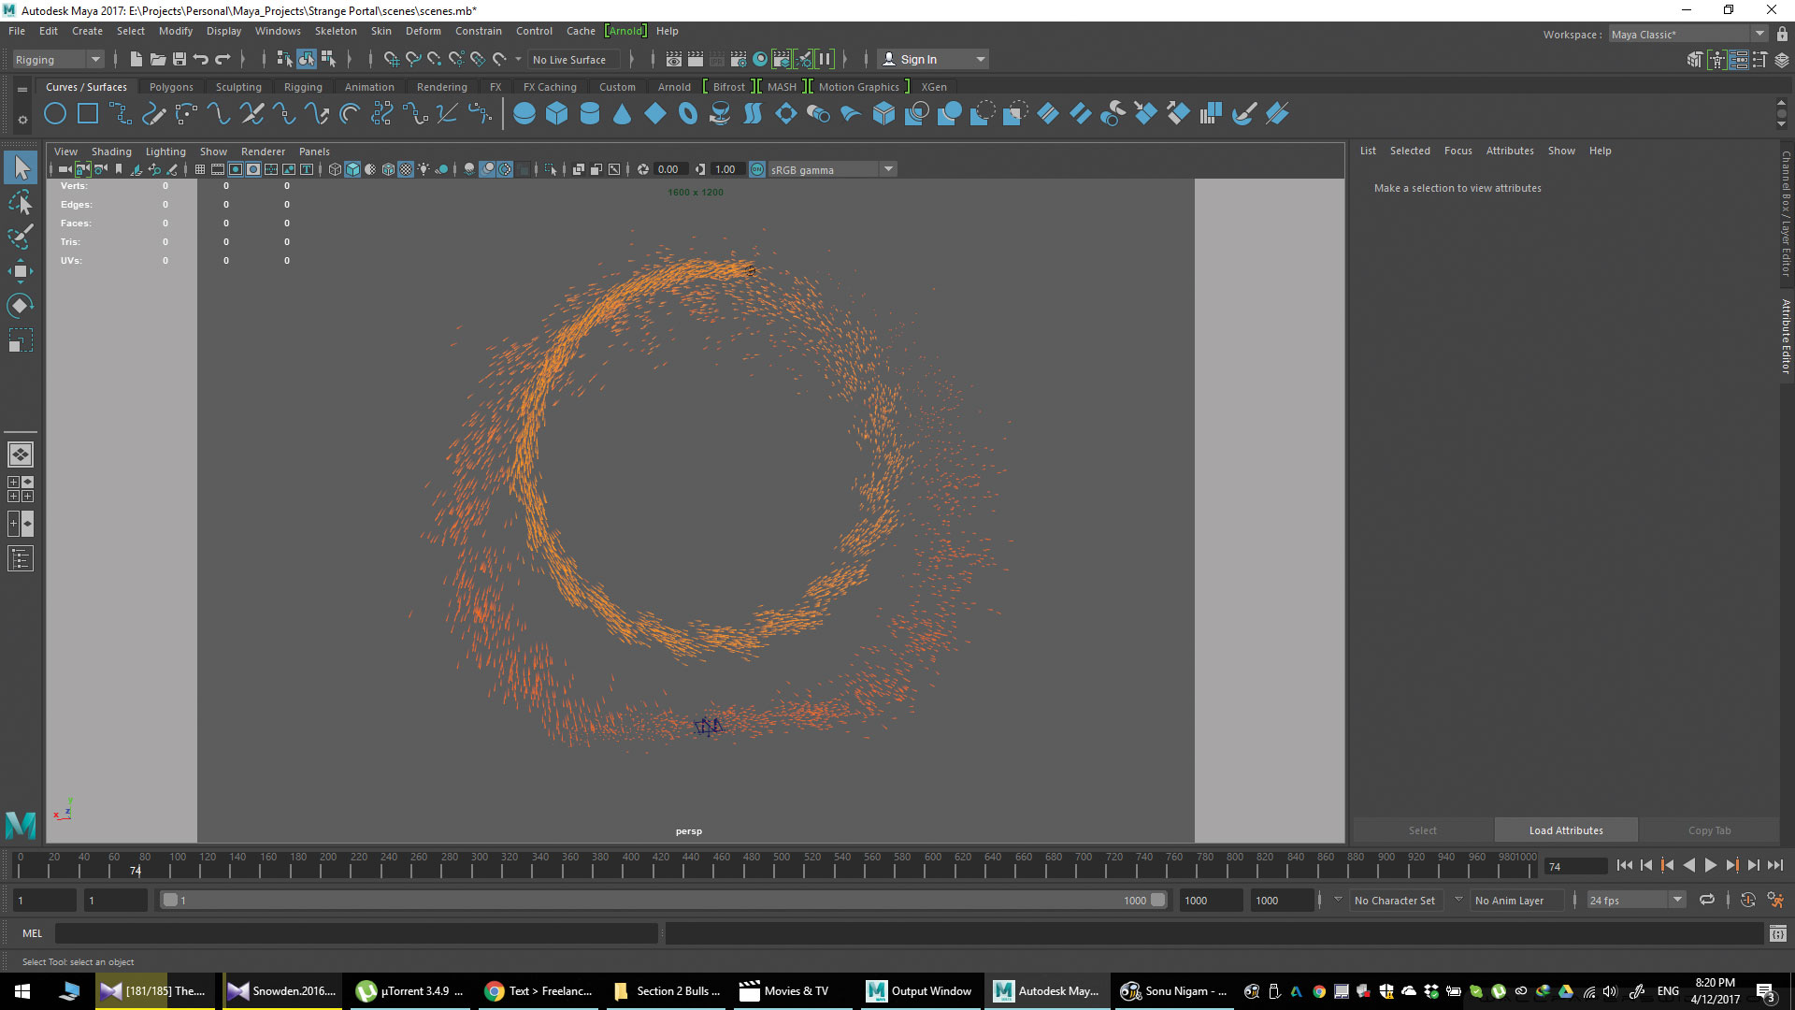Create a NURBS cube from shelf
This screenshot has height=1010, width=1795.
coord(557,114)
